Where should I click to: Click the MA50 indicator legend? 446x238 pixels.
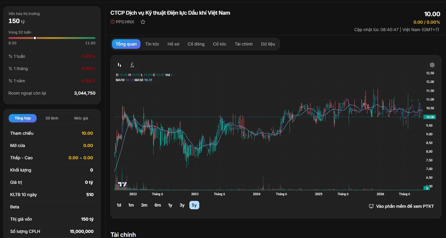pyautogui.click(x=143, y=80)
